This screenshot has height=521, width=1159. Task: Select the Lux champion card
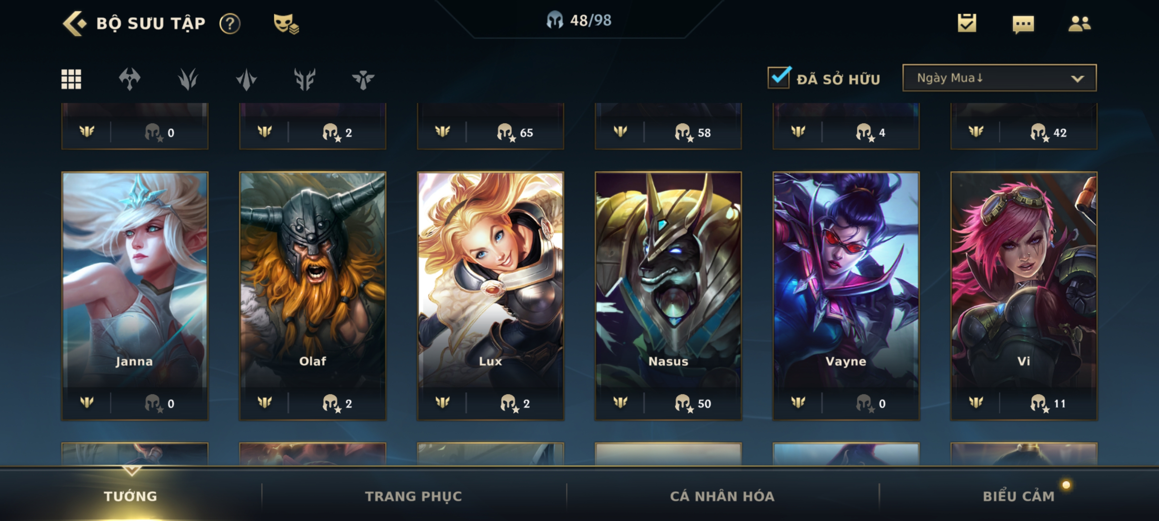tap(490, 296)
